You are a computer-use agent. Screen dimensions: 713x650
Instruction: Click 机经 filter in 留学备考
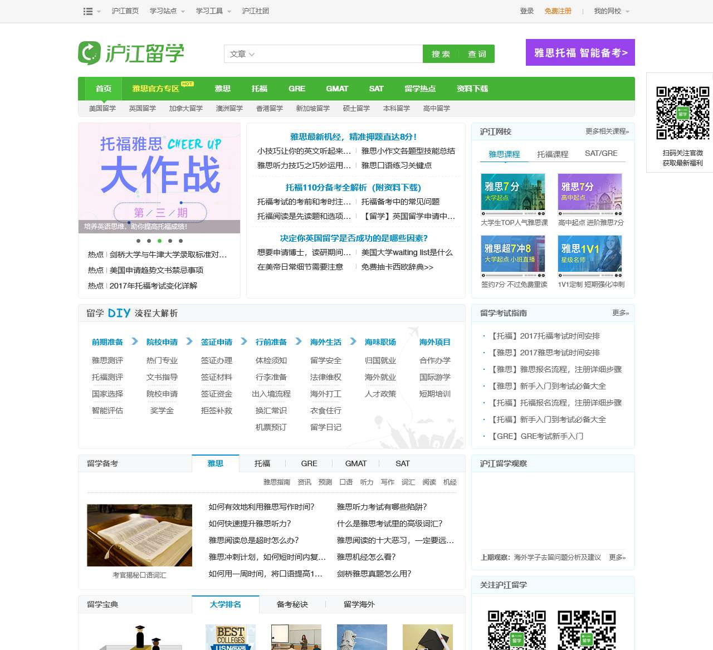point(450,482)
